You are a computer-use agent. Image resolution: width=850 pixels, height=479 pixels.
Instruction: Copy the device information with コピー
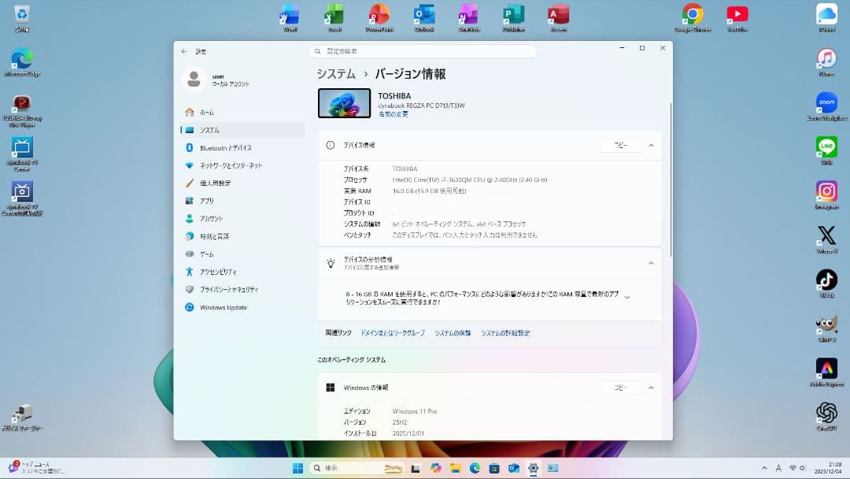621,145
